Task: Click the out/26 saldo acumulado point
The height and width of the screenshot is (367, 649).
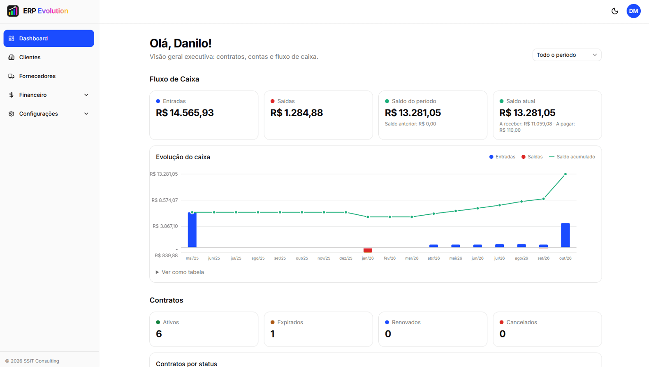Action: point(566,174)
